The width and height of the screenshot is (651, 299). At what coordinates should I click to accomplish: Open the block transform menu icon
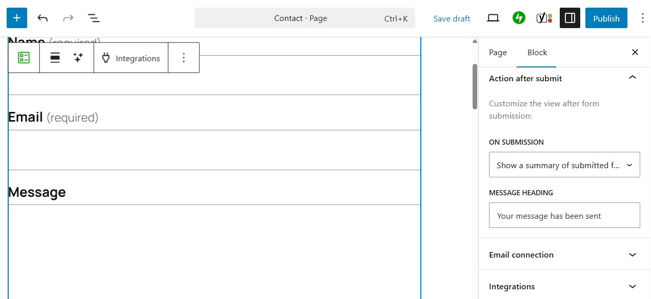(55, 57)
